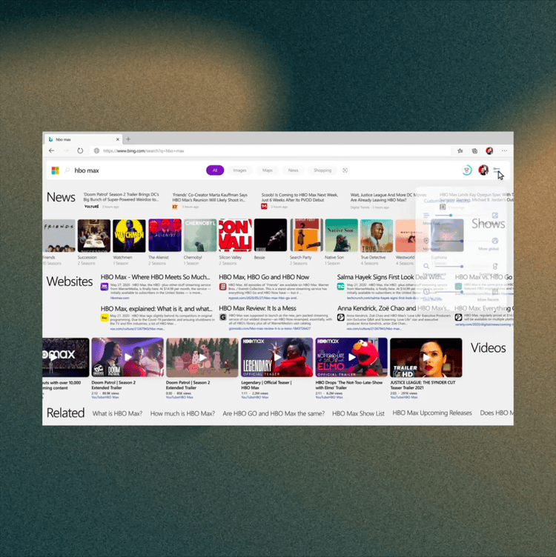The height and width of the screenshot is (557, 556).
Task: Adjust the magnifier-row slider in customize panel
Action: point(461,266)
